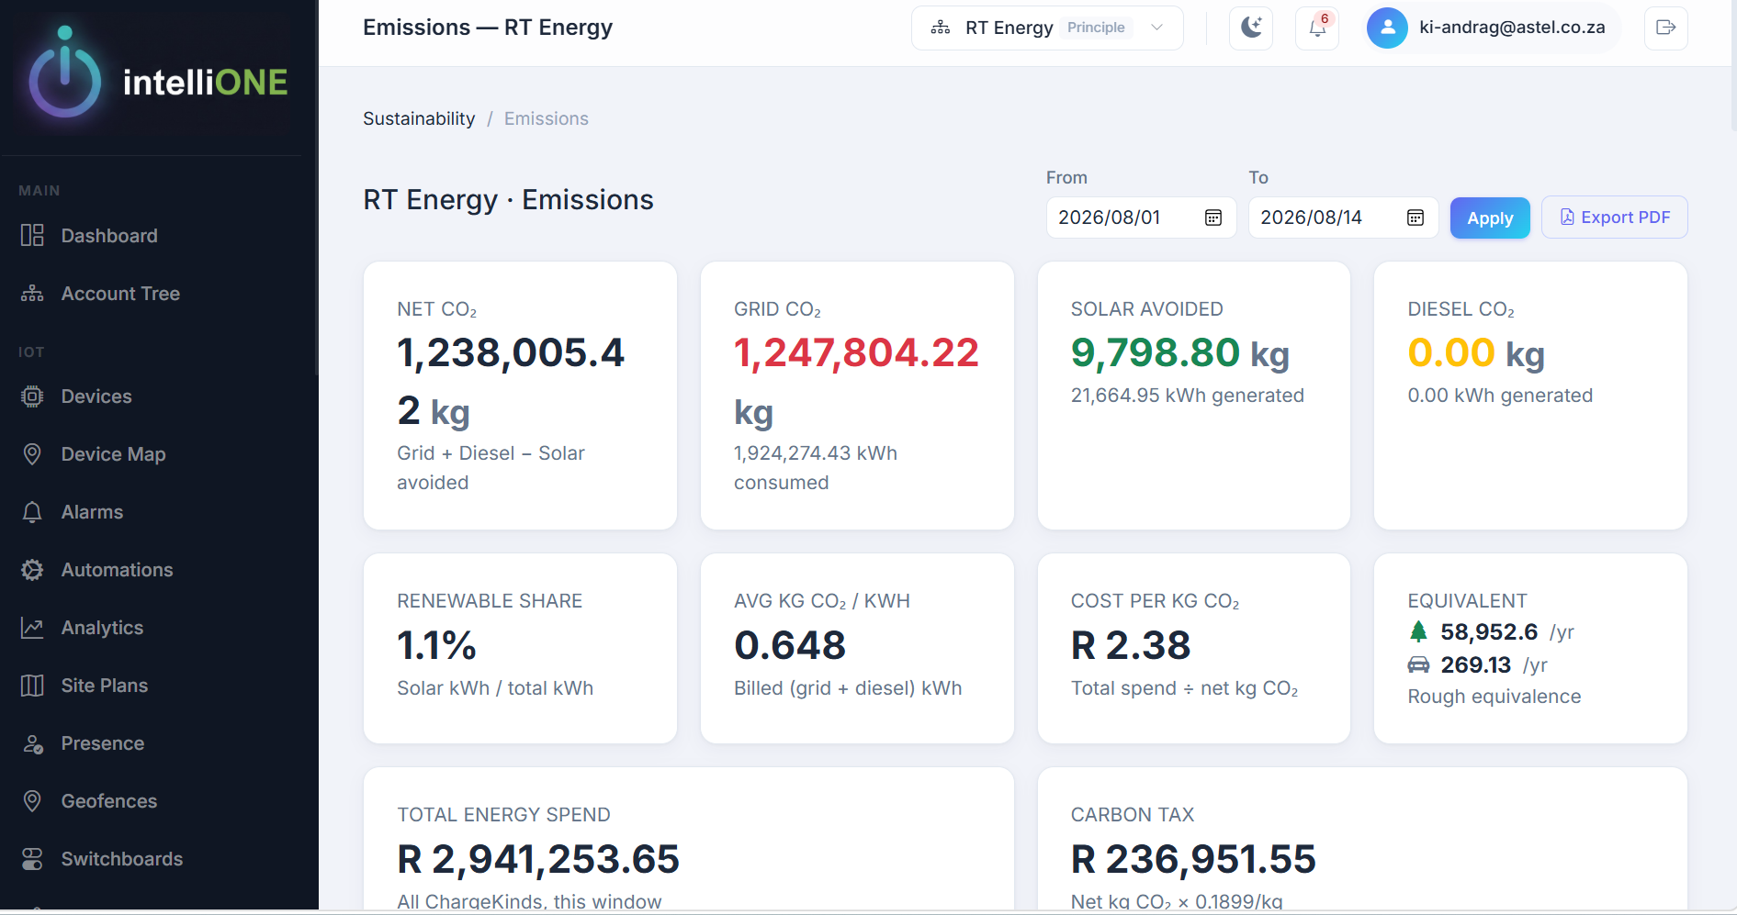Click COST PER KG CO₂ value R 2.38

tap(1131, 645)
